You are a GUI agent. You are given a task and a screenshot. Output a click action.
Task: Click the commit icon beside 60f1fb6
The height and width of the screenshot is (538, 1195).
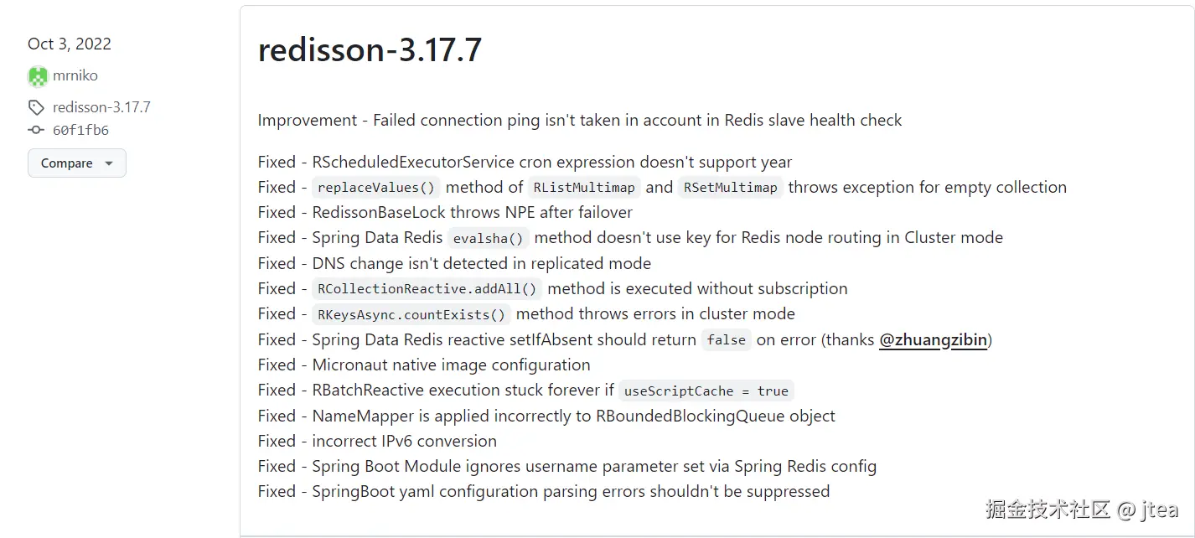[x=36, y=130]
